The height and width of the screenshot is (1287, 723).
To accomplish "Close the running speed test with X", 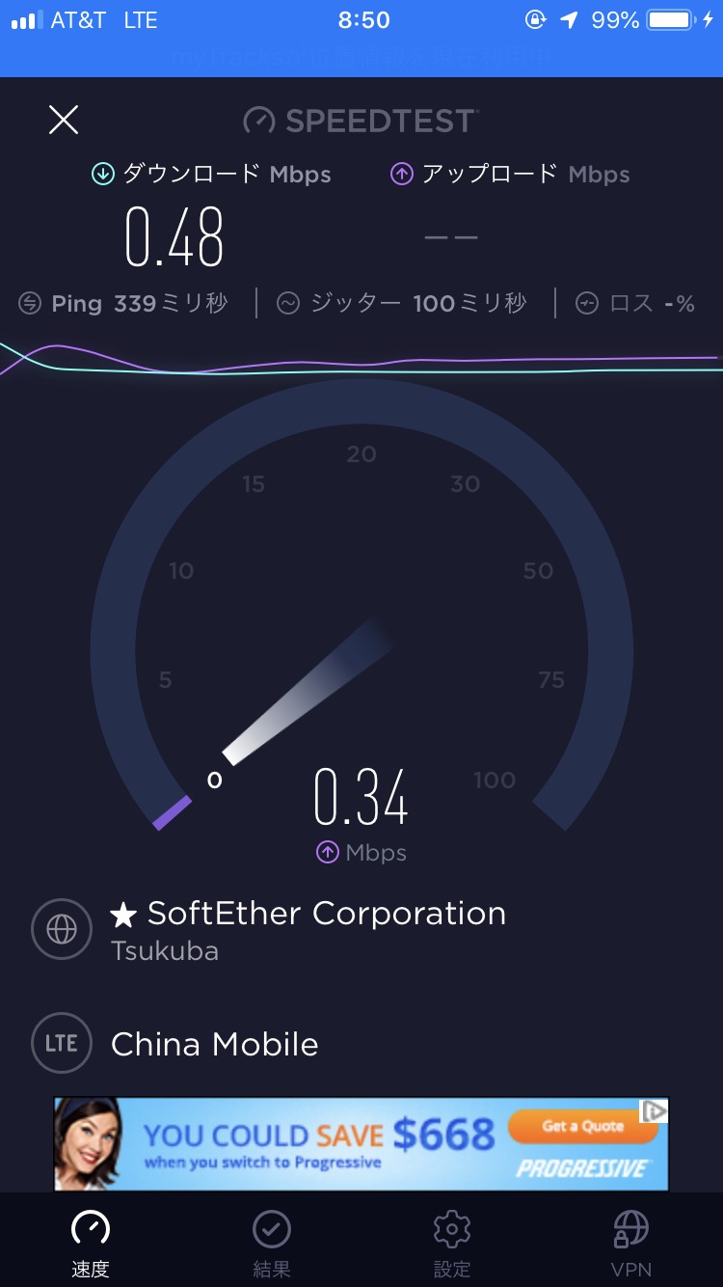I will [64, 120].
